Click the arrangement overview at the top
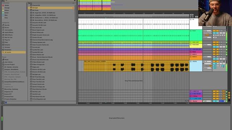Screen dimensions: 232x130 [138, 5]
